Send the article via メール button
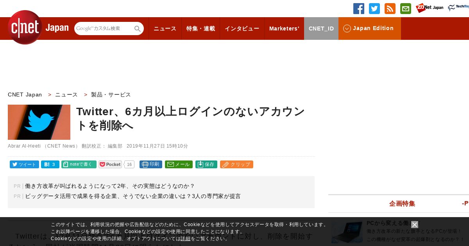The image size is (469, 246). tap(179, 164)
